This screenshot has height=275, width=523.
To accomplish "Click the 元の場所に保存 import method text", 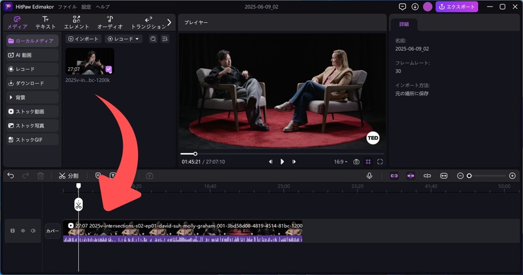I will point(412,94).
